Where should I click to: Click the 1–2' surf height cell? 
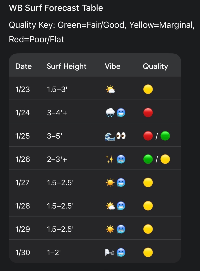click(x=54, y=253)
